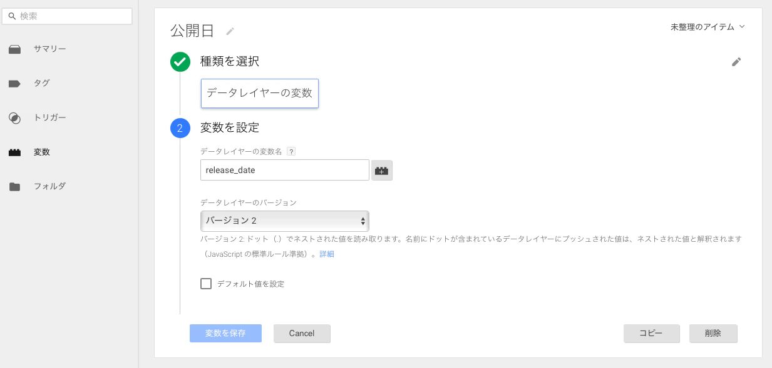772x368 pixels.
Task: Click the help question mark icon
Action: (291, 152)
